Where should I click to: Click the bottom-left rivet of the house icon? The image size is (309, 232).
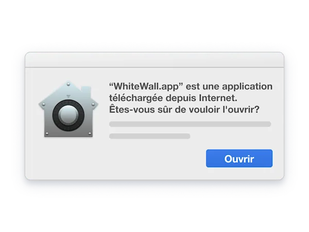47,134
